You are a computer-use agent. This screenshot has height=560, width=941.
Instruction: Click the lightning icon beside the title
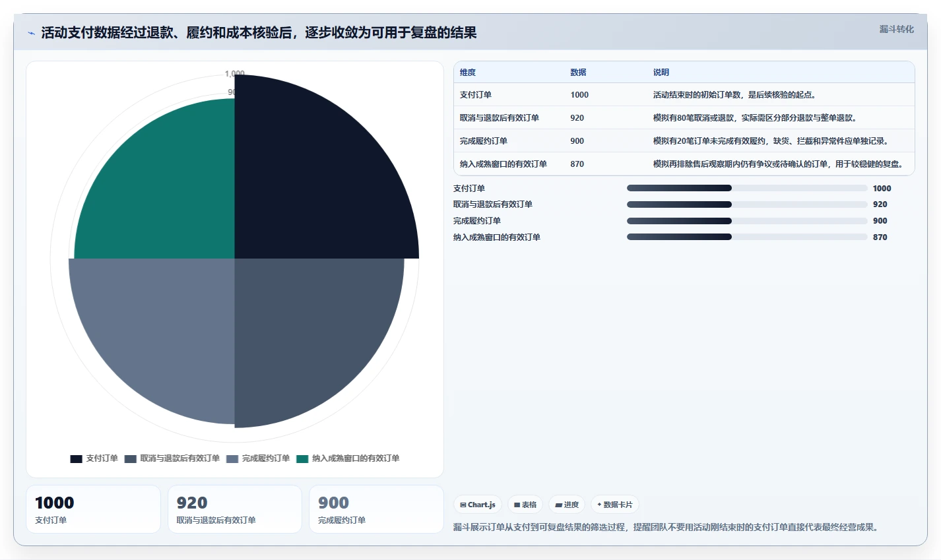click(x=31, y=33)
